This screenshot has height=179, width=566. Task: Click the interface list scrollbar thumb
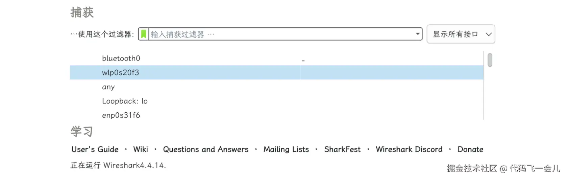pyautogui.click(x=490, y=60)
